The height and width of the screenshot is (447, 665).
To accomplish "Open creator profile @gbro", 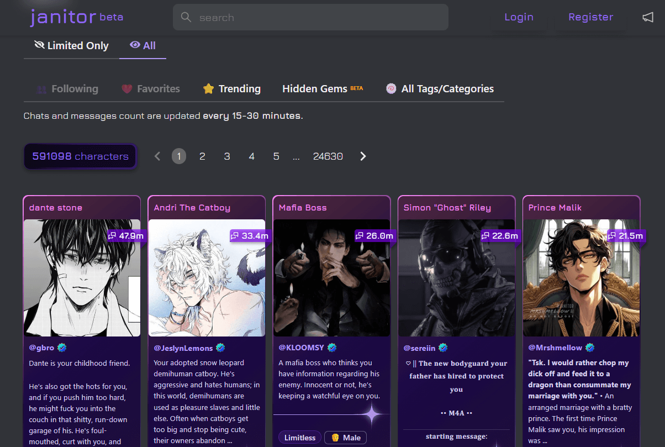I will click(x=42, y=348).
